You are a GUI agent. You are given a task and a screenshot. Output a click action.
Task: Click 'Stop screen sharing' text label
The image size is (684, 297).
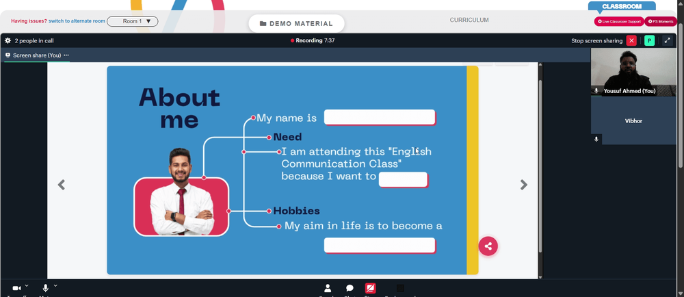coord(596,40)
